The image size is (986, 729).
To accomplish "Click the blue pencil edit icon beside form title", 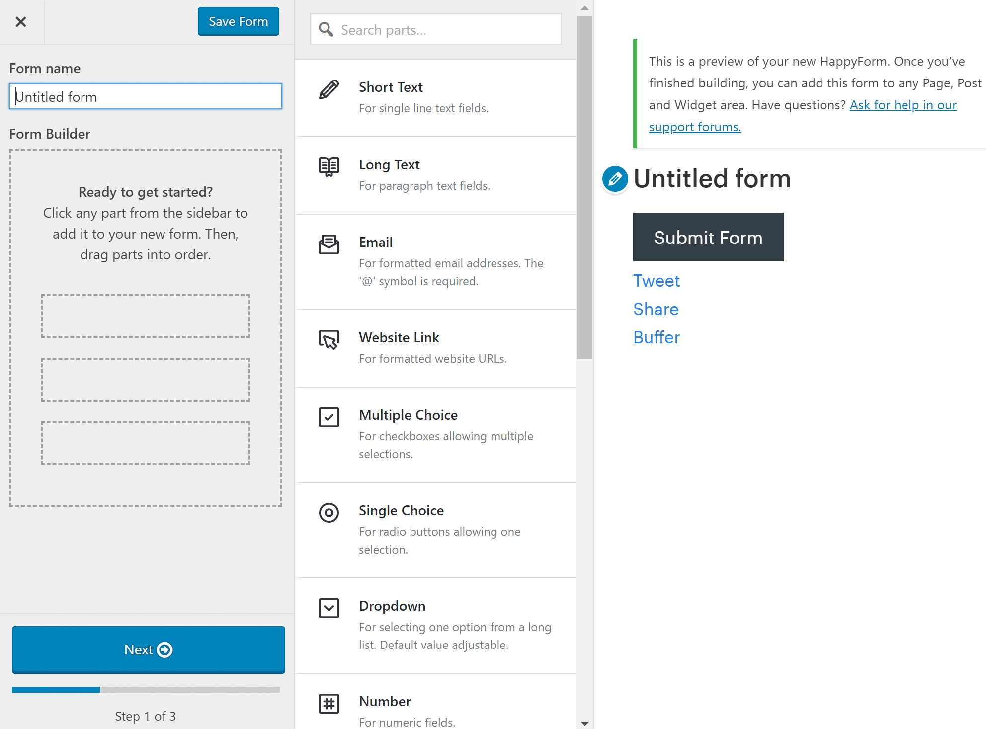I will point(615,179).
